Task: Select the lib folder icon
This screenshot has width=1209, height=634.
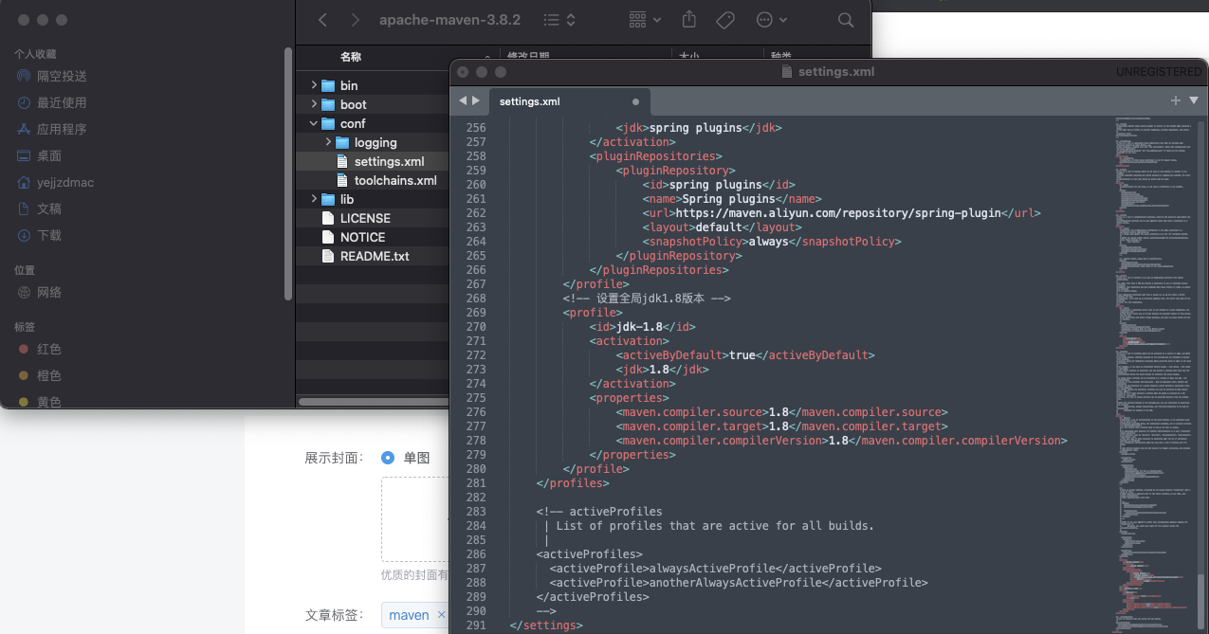Action: (x=329, y=199)
